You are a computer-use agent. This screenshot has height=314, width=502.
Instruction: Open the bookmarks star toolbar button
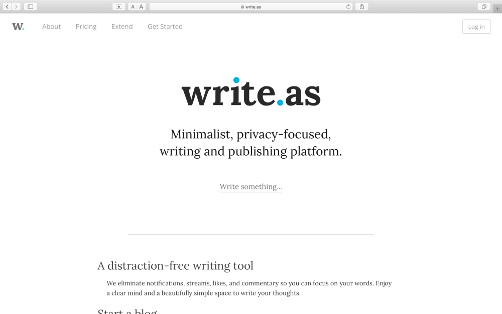(x=119, y=7)
